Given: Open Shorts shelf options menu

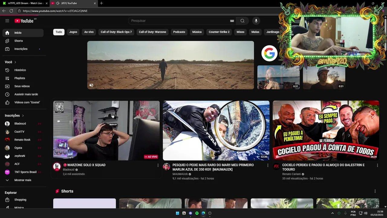Looking at the screenshot, I should click(375, 191).
